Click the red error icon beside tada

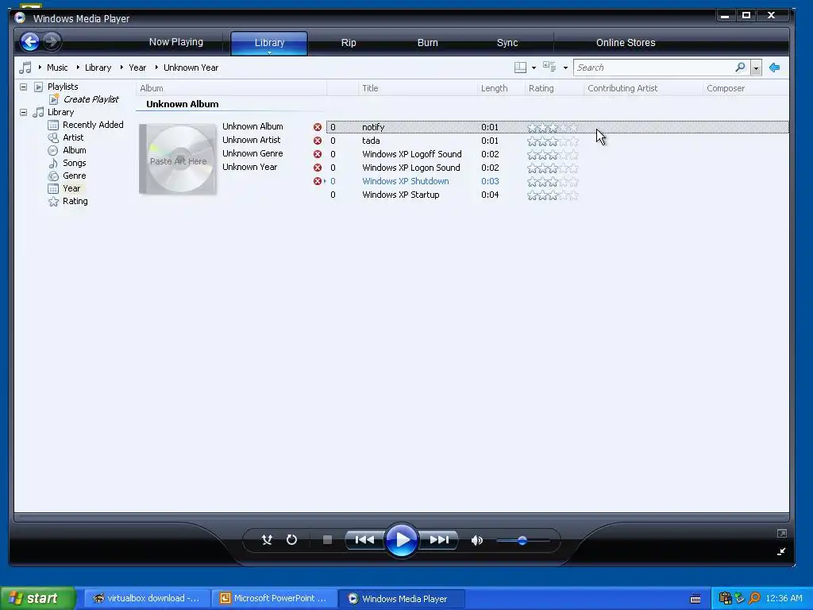318,141
